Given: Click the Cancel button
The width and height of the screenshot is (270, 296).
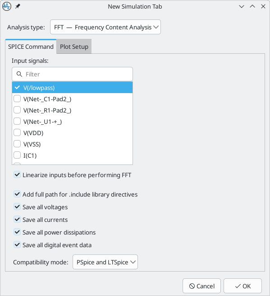Looking at the screenshot, I should tap(201, 286).
